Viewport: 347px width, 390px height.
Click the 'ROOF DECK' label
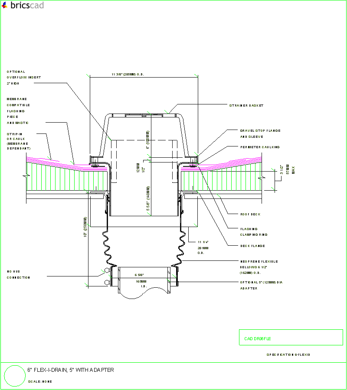250,214
